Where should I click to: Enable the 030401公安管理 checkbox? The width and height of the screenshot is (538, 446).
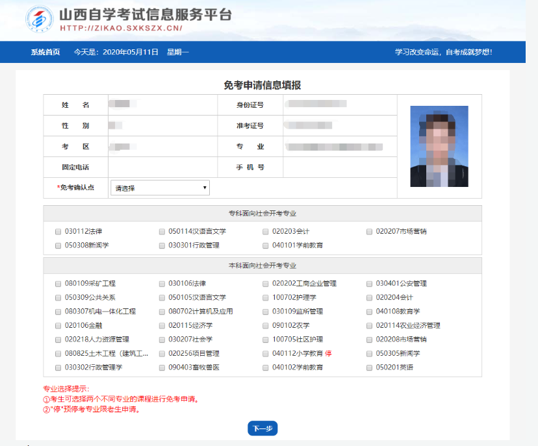point(369,284)
